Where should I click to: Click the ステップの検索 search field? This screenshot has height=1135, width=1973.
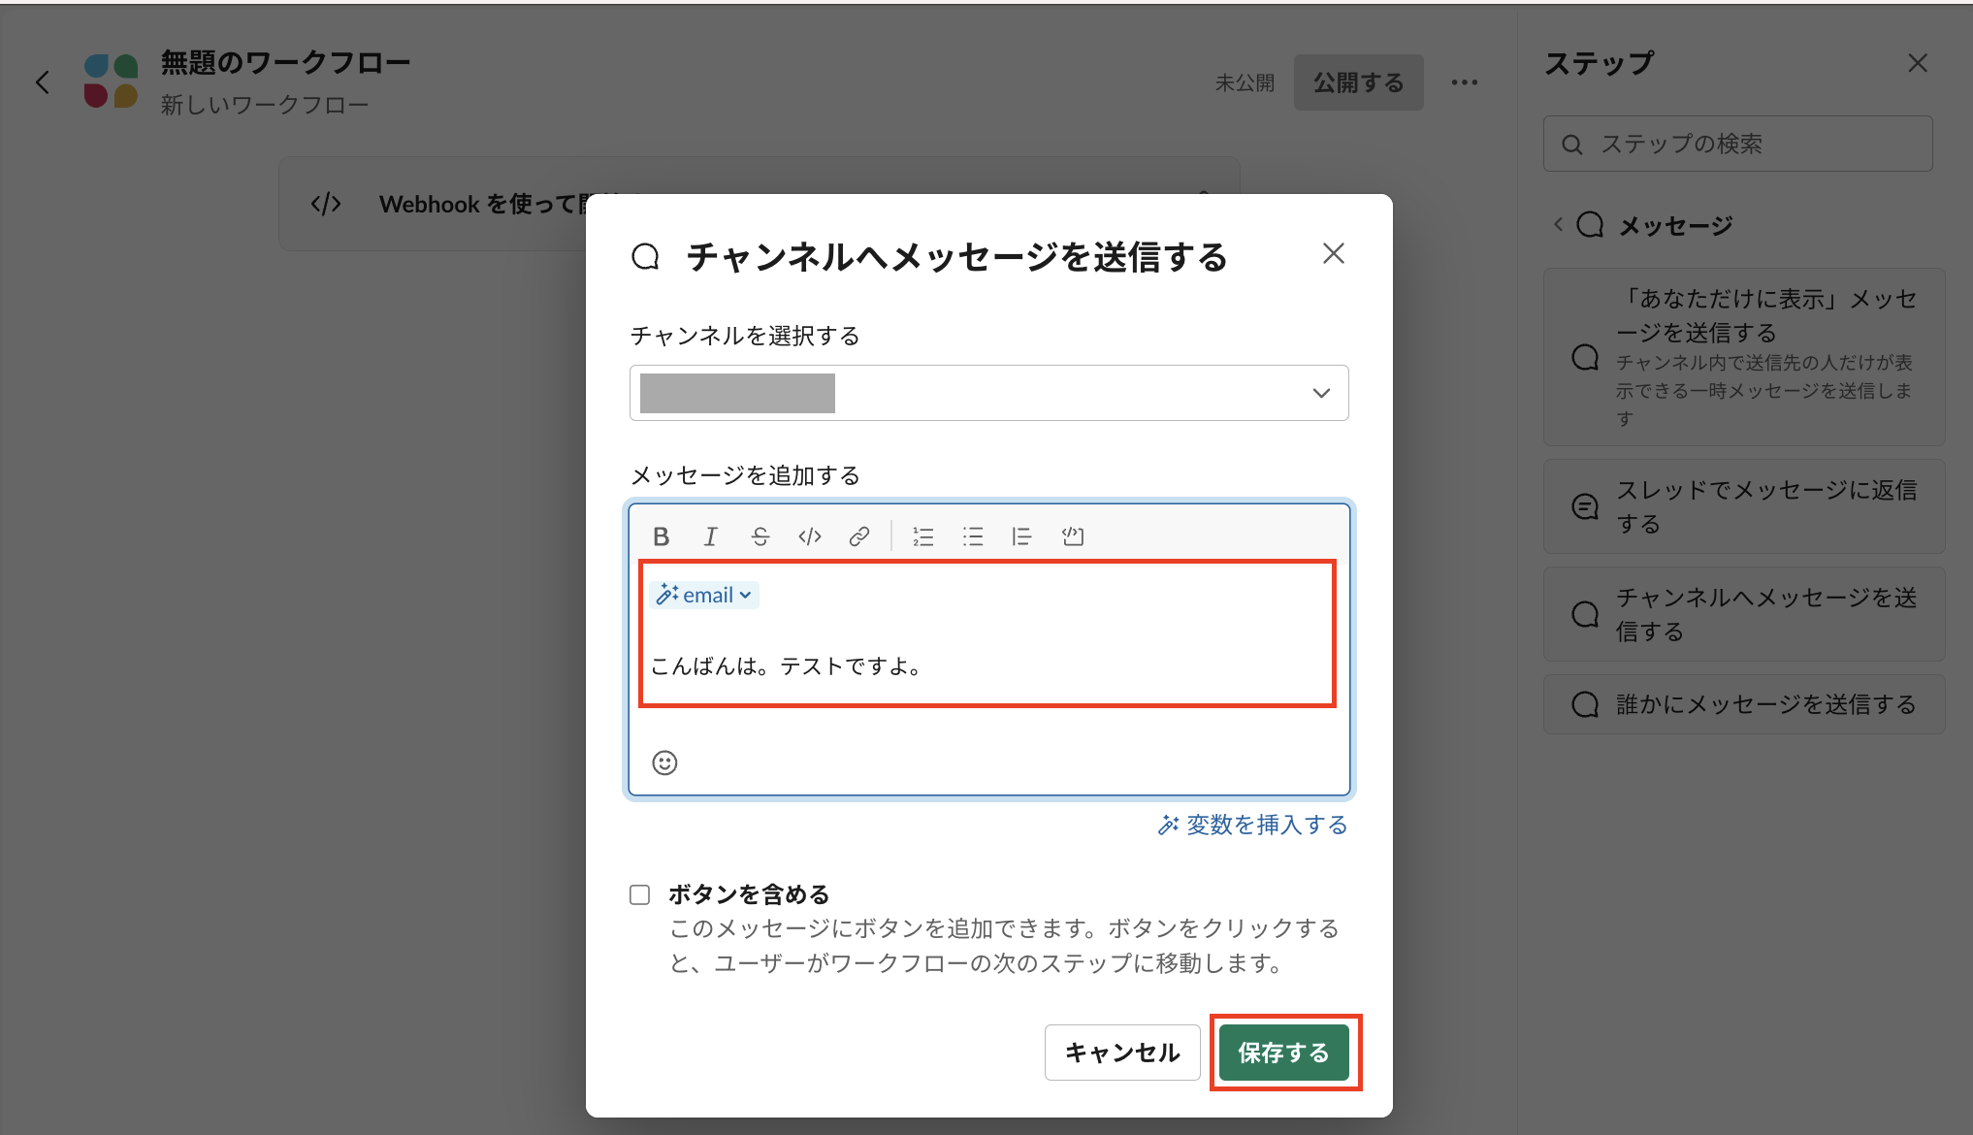click(x=1736, y=143)
